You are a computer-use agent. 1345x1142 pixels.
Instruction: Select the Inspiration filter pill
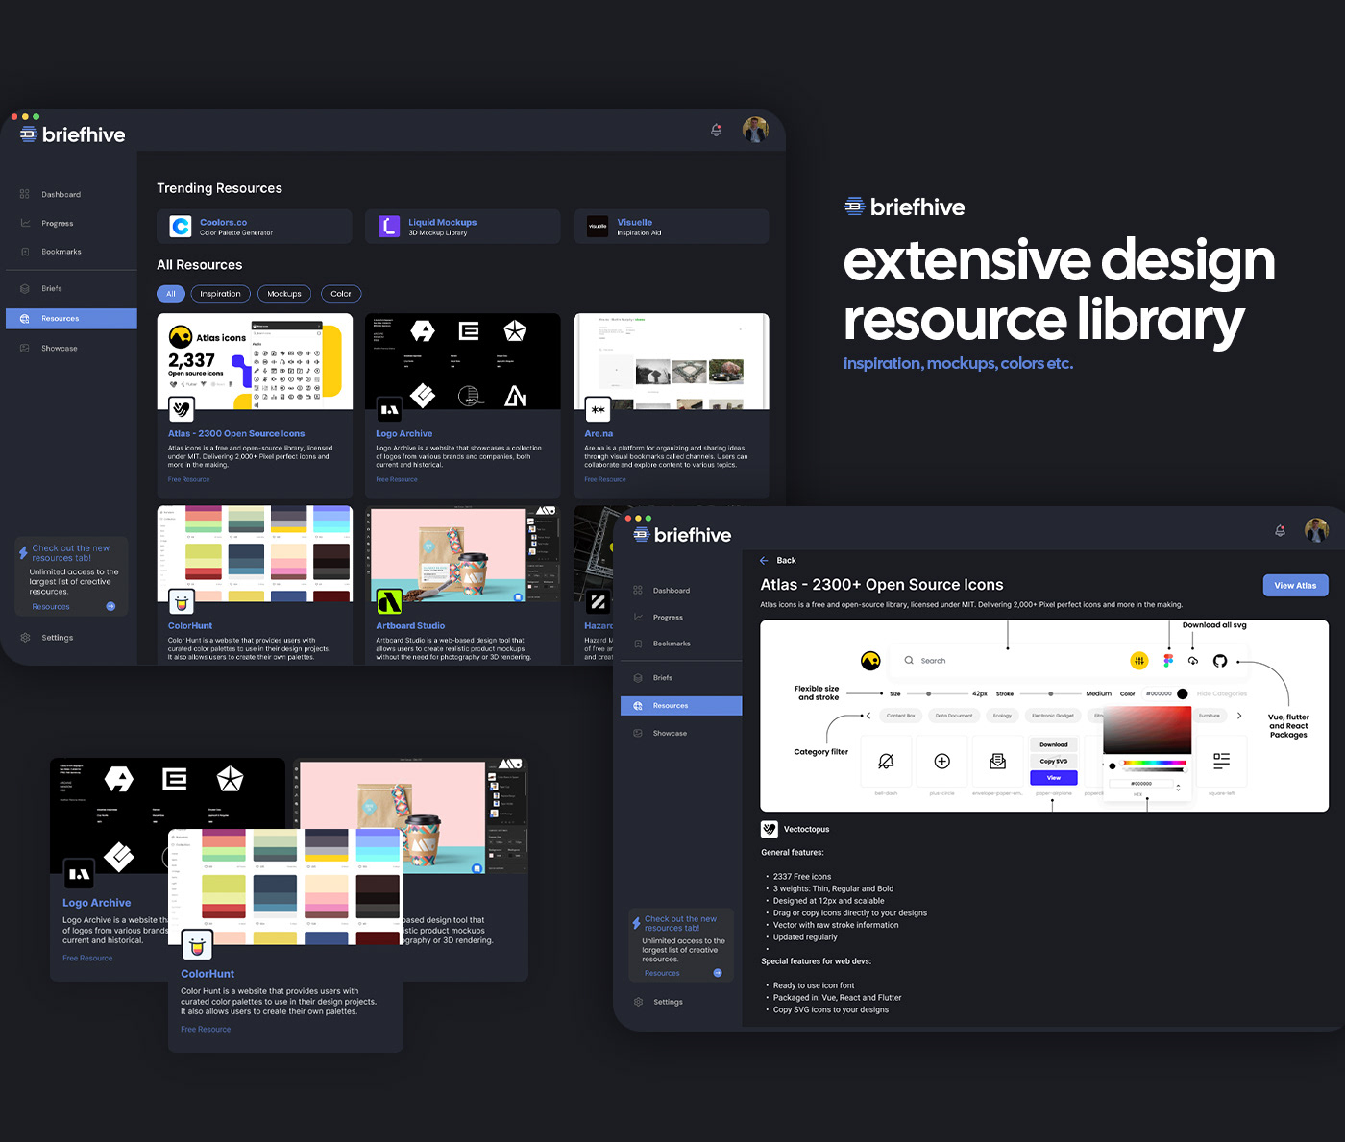point(221,294)
